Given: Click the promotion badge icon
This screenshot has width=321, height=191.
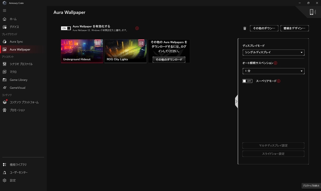Looking at the screenshot, I should [x=4, y=110].
